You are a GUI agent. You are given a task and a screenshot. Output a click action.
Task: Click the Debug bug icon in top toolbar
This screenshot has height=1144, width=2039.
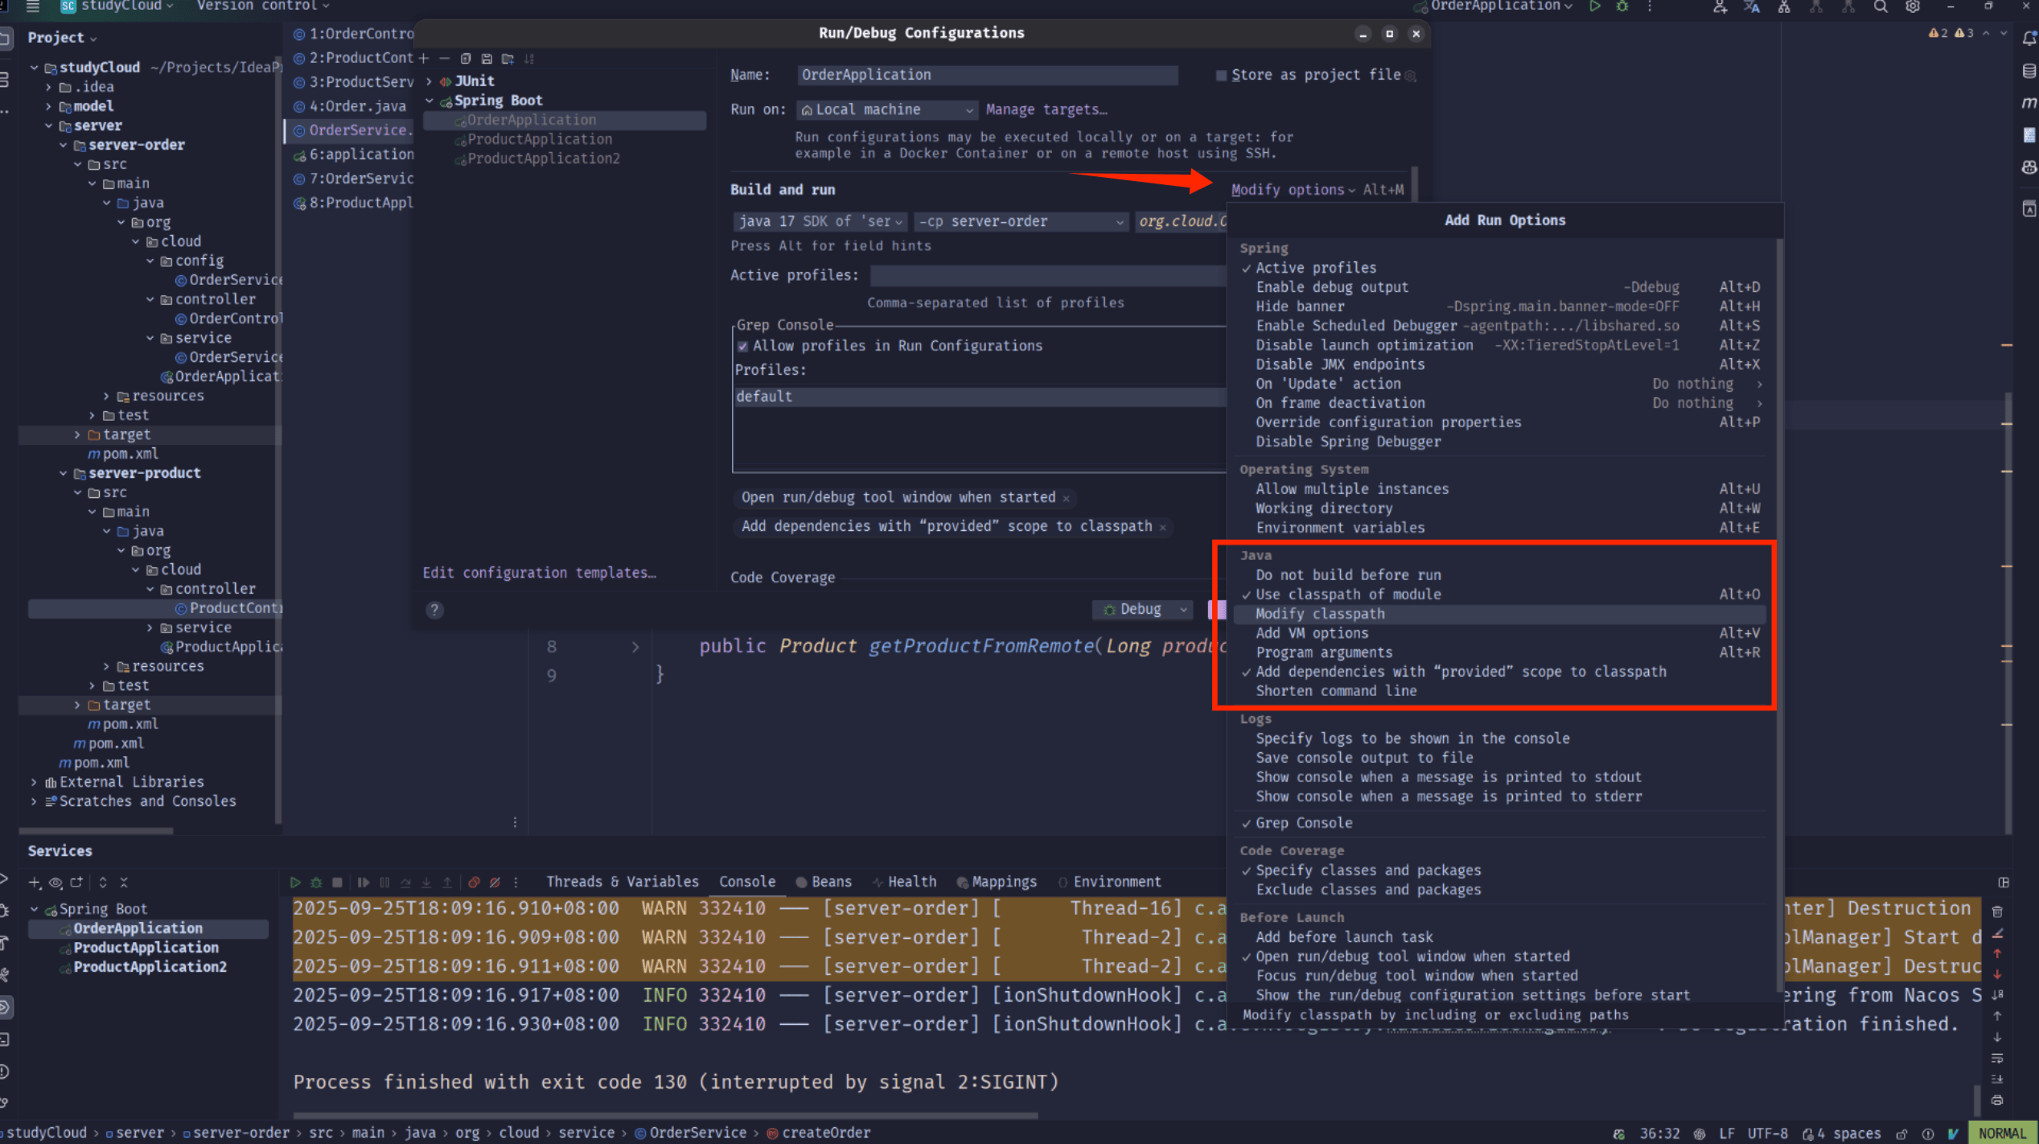click(1622, 6)
